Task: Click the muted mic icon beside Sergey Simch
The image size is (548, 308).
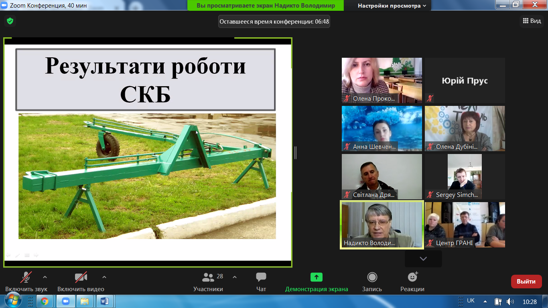Action: pos(430,195)
